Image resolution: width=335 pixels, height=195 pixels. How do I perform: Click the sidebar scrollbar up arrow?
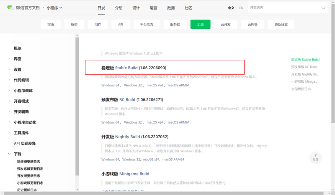77,35
